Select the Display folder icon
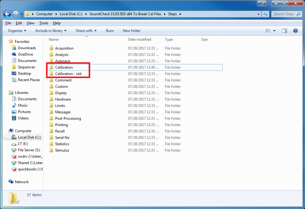This screenshot has width=305, height=209. tap(51, 93)
